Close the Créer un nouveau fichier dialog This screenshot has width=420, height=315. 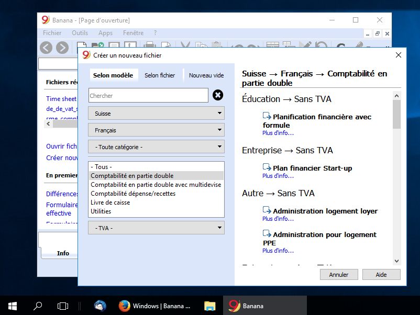pos(399,55)
